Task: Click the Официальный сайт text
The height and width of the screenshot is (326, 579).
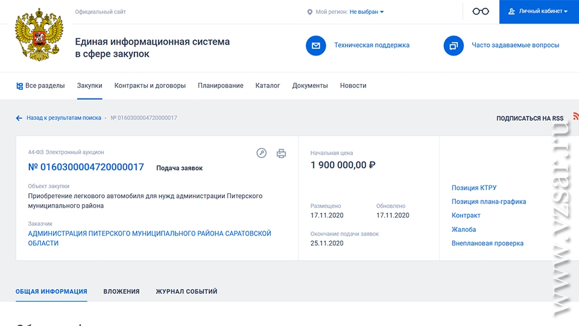Action: (x=101, y=12)
